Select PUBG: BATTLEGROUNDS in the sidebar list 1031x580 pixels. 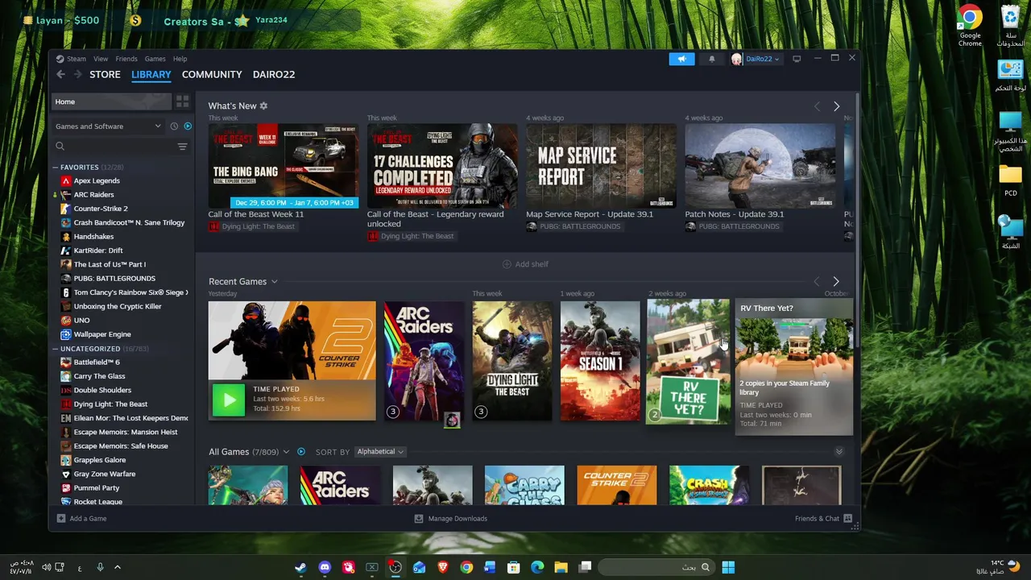[114, 278]
